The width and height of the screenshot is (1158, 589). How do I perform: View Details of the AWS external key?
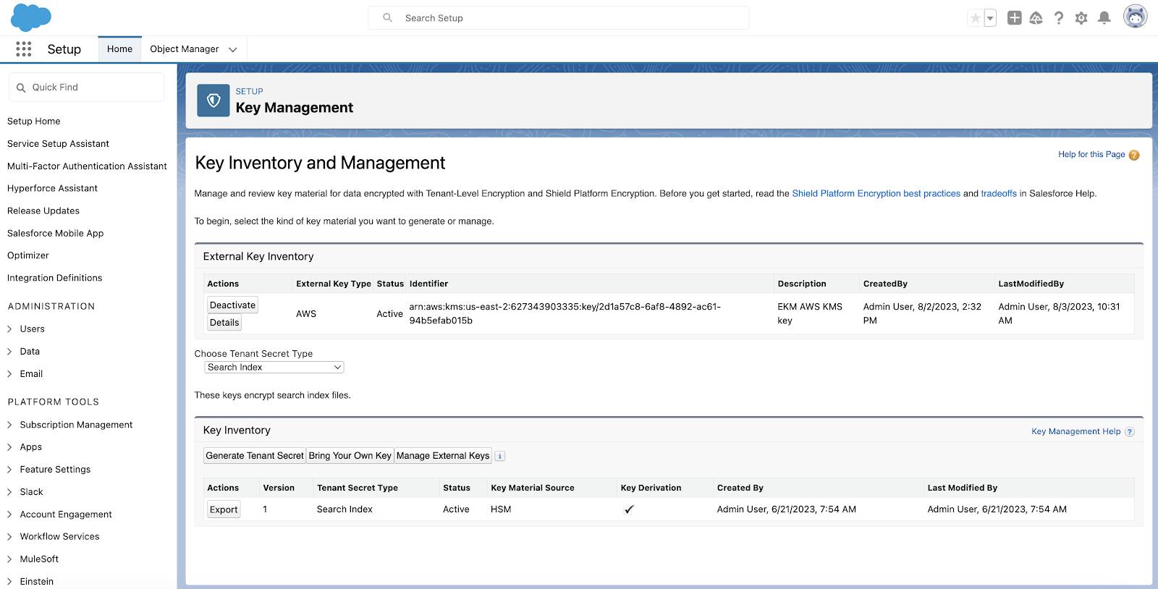point(224,323)
